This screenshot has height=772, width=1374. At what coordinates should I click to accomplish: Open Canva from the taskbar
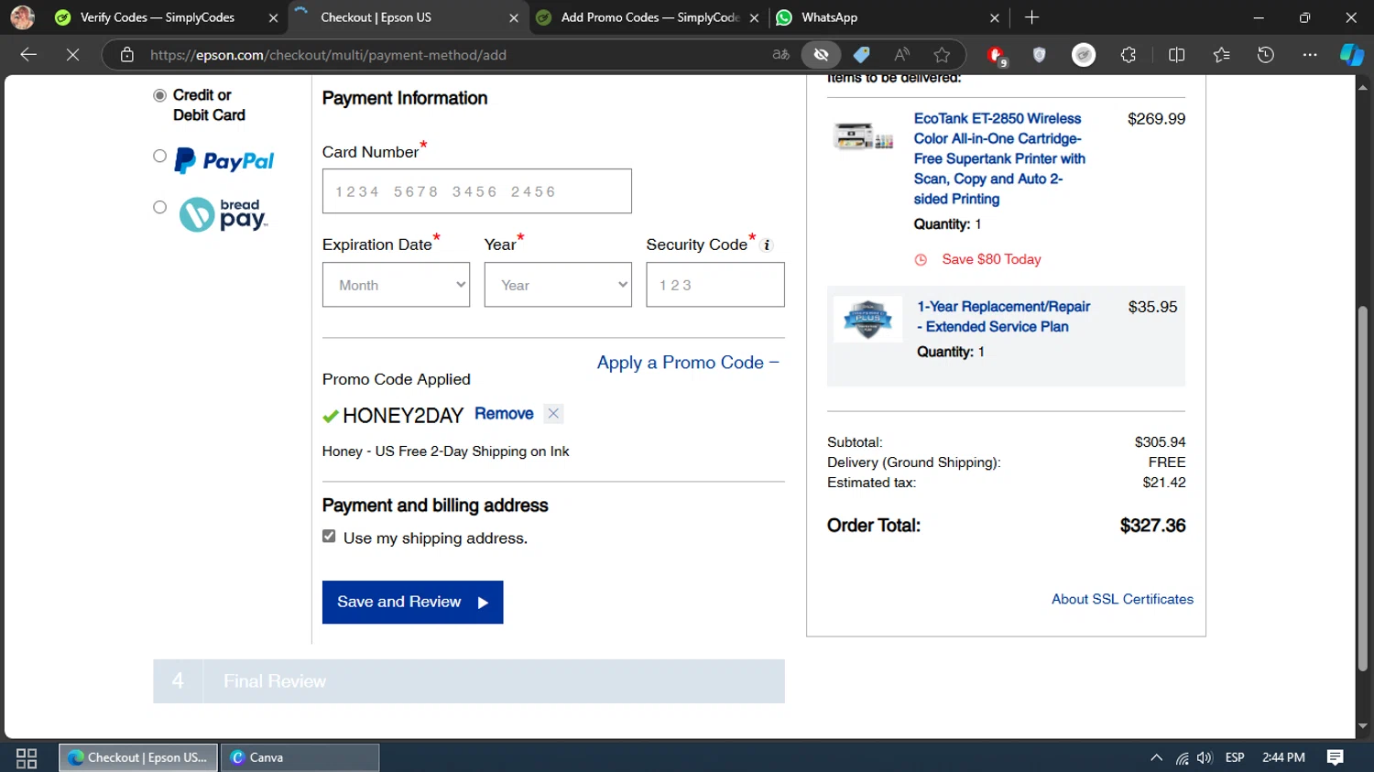click(300, 757)
